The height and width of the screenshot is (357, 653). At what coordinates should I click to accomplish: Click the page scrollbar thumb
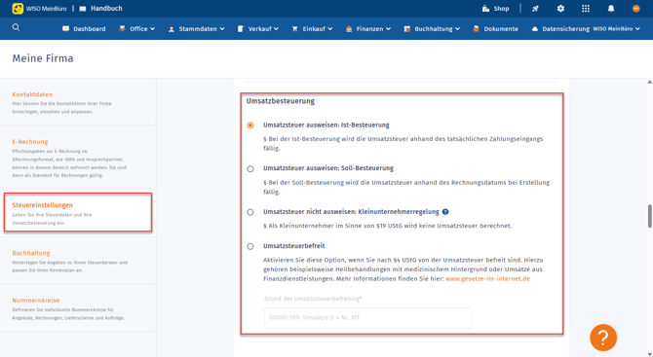[x=650, y=216]
